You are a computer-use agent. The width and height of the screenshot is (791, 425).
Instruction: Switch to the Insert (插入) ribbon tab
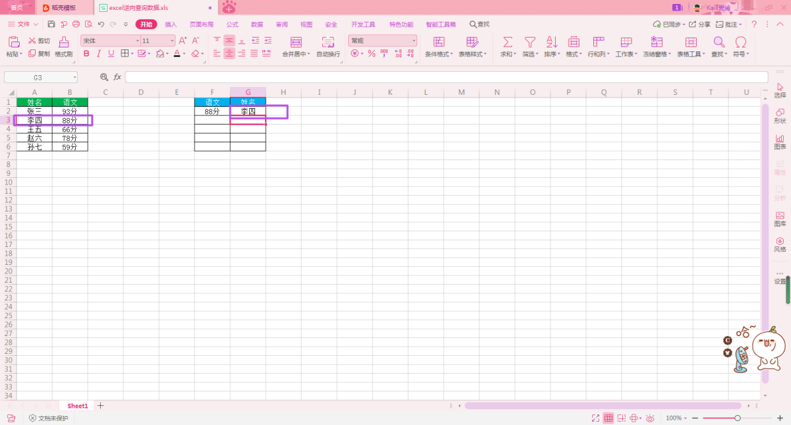[171, 24]
